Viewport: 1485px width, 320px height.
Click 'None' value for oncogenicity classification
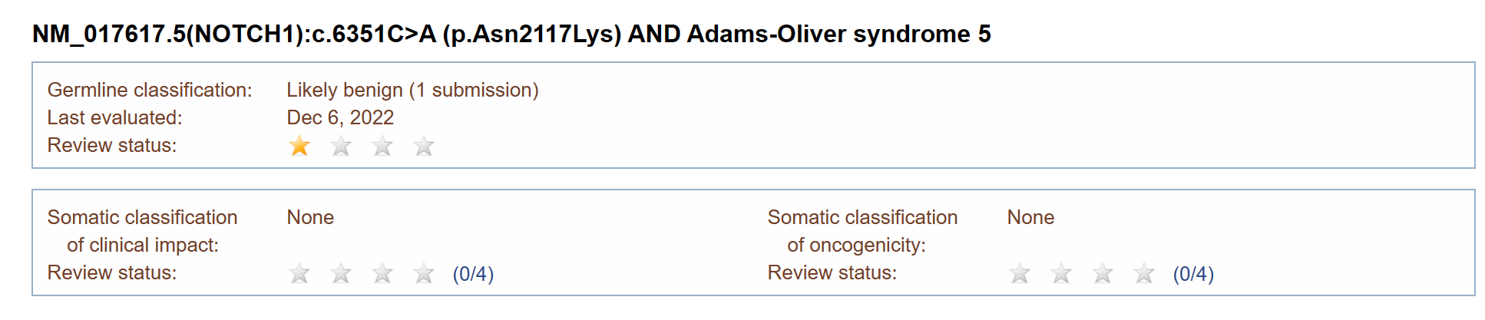1030,217
